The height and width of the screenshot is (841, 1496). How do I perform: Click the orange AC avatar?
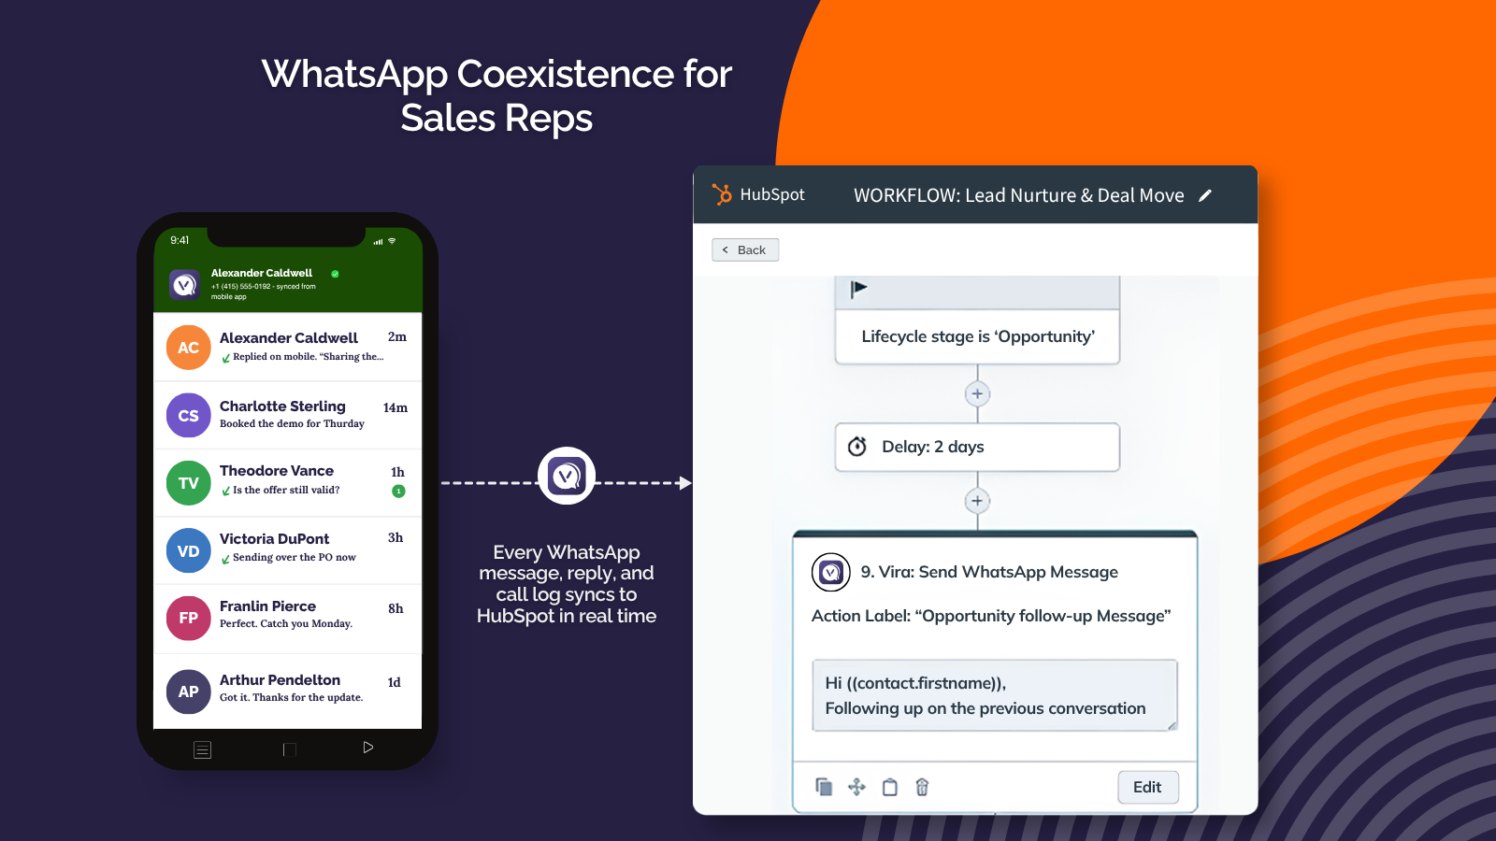point(189,348)
